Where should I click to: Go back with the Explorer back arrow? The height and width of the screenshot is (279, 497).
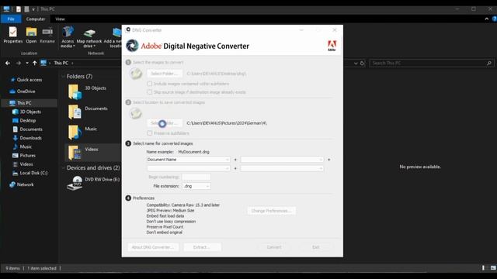8,63
